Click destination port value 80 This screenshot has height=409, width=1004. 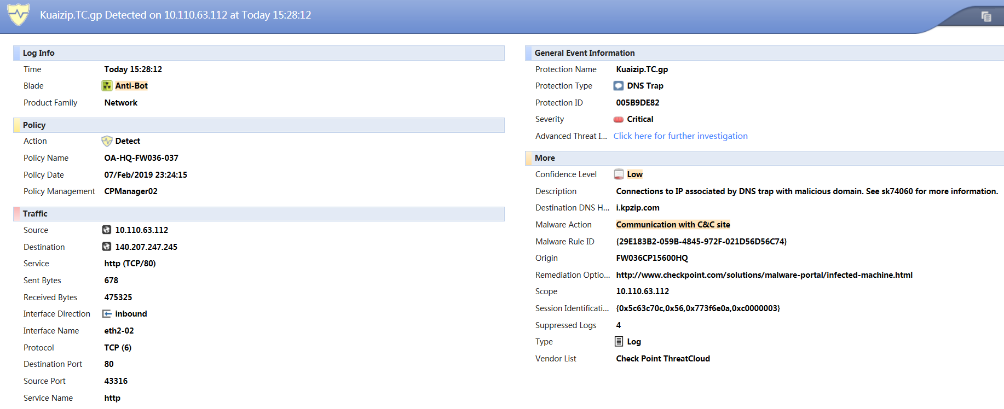pyautogui.click(x=109, y=364)
